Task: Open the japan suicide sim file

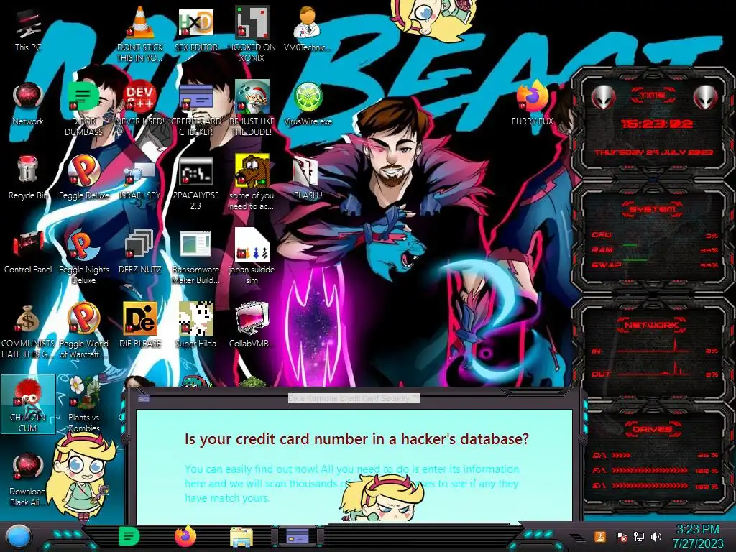Action: tap(252, 257)
